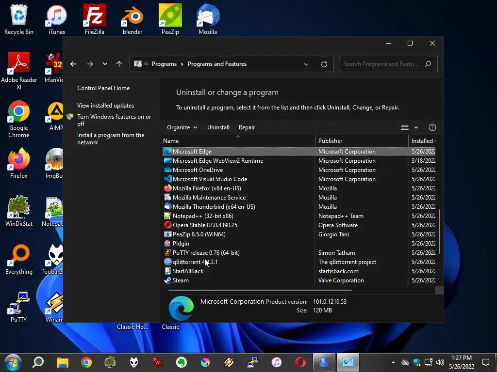This screenshot has width=497, height=372.
Task: Click the Start orb on taskbar
Action: click(13, 362)
